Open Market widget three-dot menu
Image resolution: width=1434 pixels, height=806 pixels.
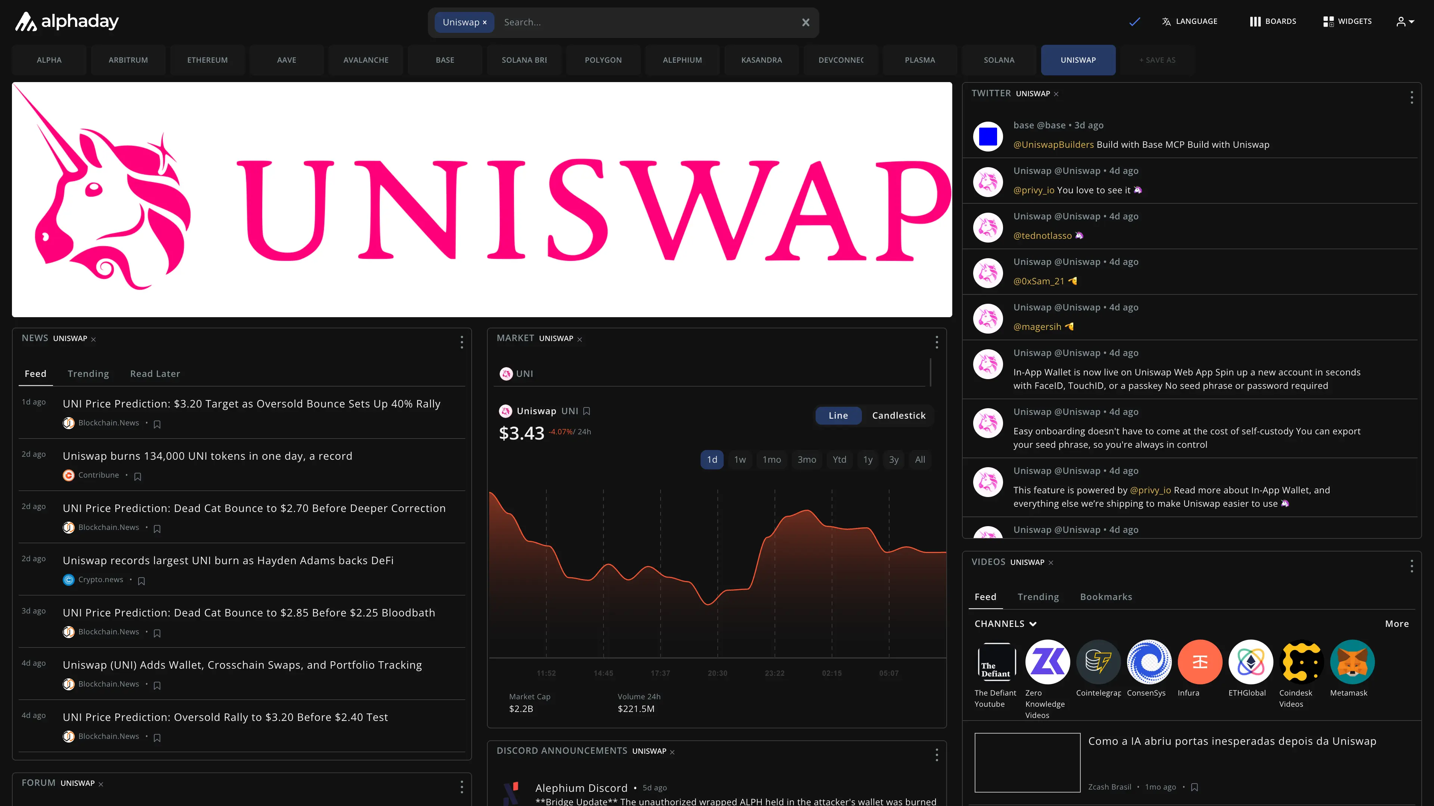(x=936, y=342)
